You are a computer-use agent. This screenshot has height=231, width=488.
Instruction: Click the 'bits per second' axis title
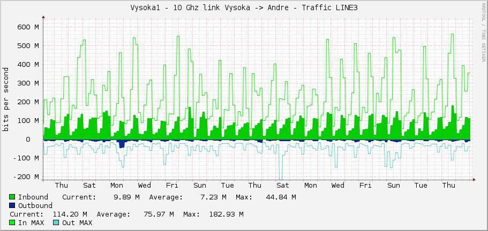tap(5, 99)
